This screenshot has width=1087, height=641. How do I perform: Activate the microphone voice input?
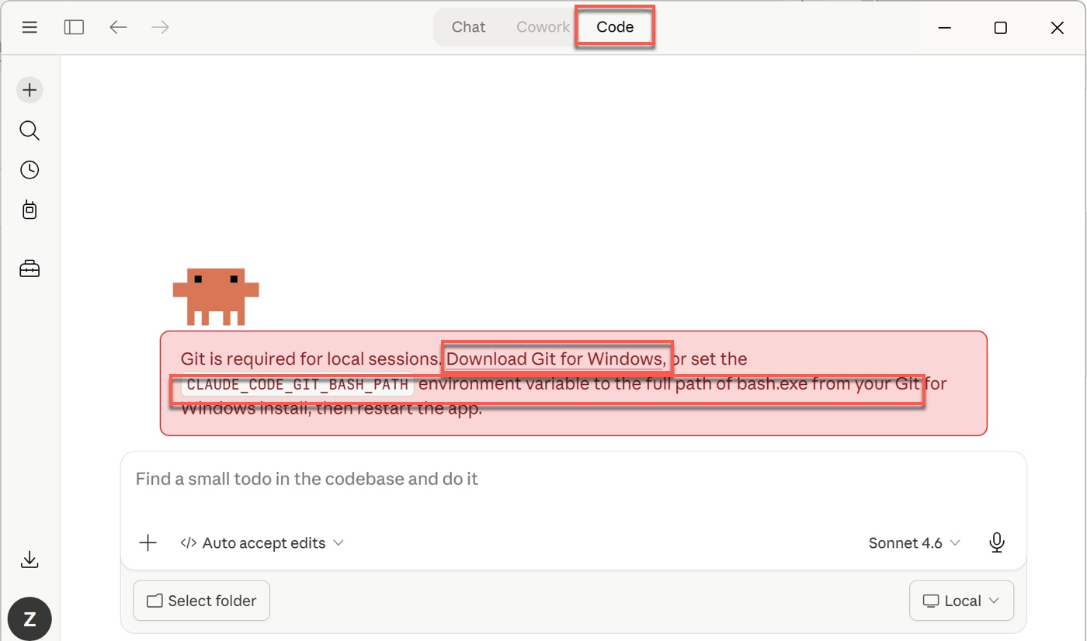(x=997, y=543)
